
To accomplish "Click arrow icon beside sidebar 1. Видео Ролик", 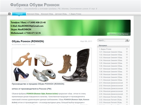I will pos(127,49).
